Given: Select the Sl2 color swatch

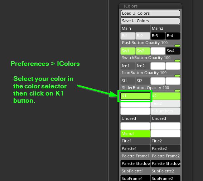Looking at the screenshot, I should pos(143,81).
